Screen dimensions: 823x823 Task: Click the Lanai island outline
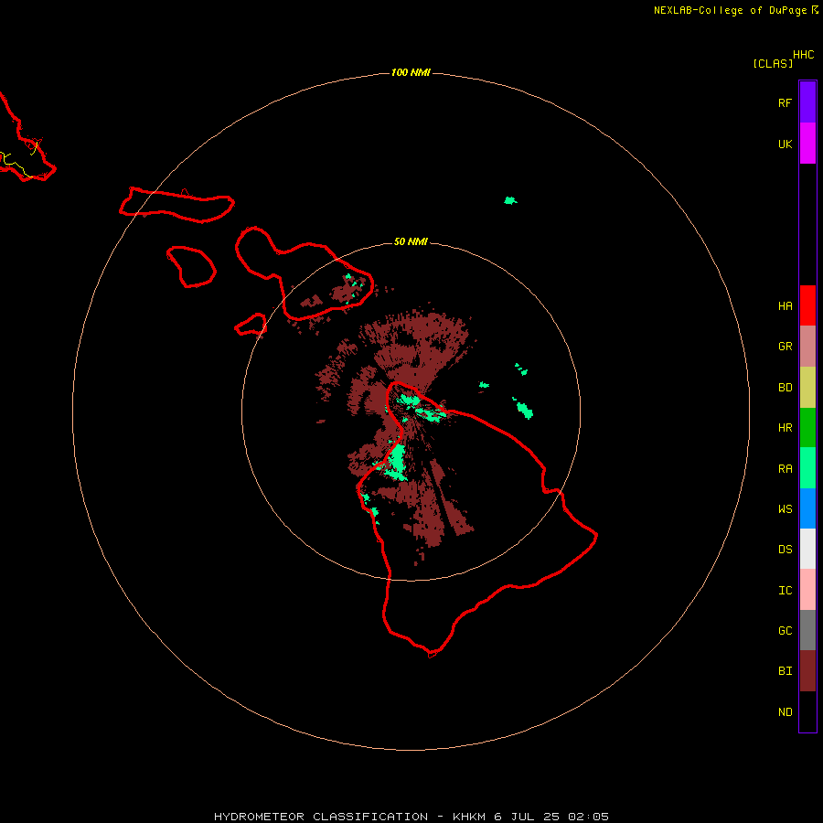(191, 267)
